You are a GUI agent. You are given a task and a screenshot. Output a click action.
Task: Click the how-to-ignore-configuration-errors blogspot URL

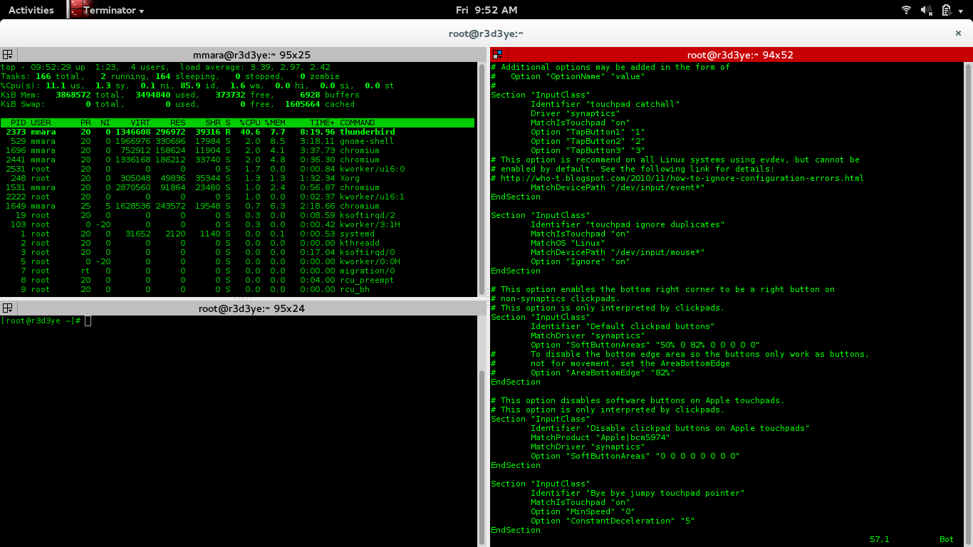click(x=682, y=178)
